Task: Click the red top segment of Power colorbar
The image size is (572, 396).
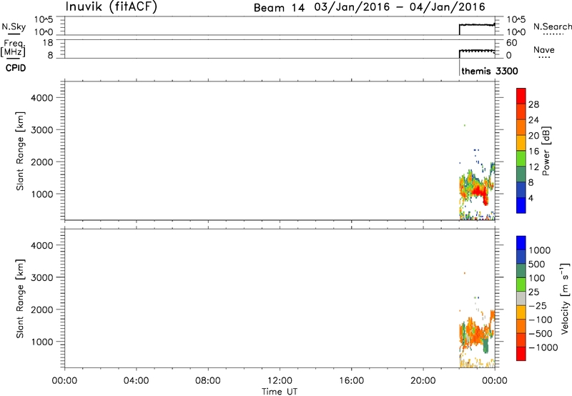Action: 521,96
